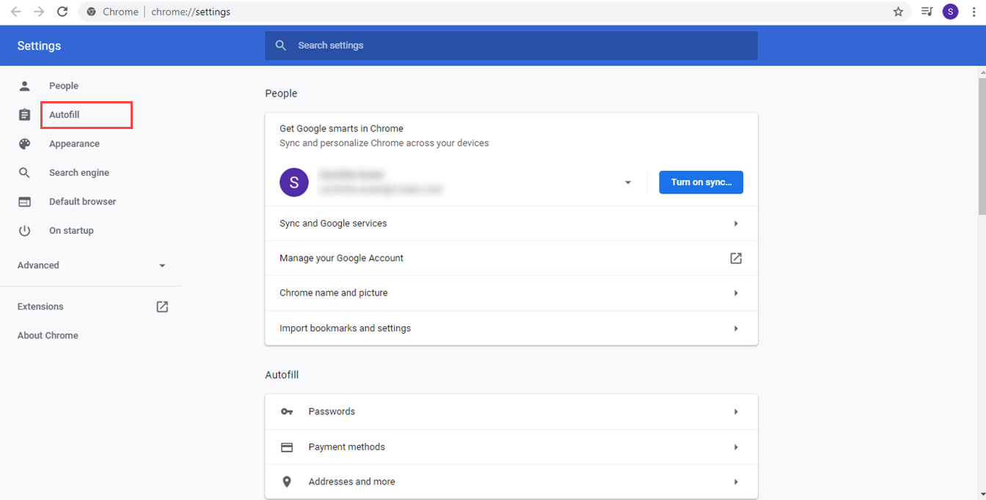Viewport: 986px width, 500px height.
Task: Expand the Addresses and more row arrow
Action: tap(736, 482)
